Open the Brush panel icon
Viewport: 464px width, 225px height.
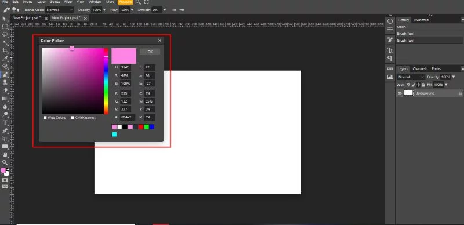(x=390, y=40)
